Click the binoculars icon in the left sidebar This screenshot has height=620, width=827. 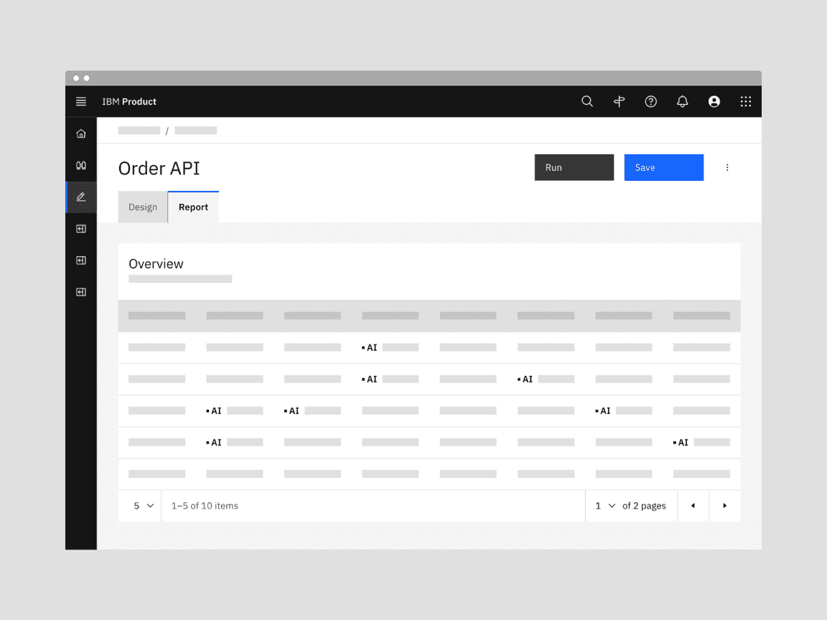coord(80,164)
